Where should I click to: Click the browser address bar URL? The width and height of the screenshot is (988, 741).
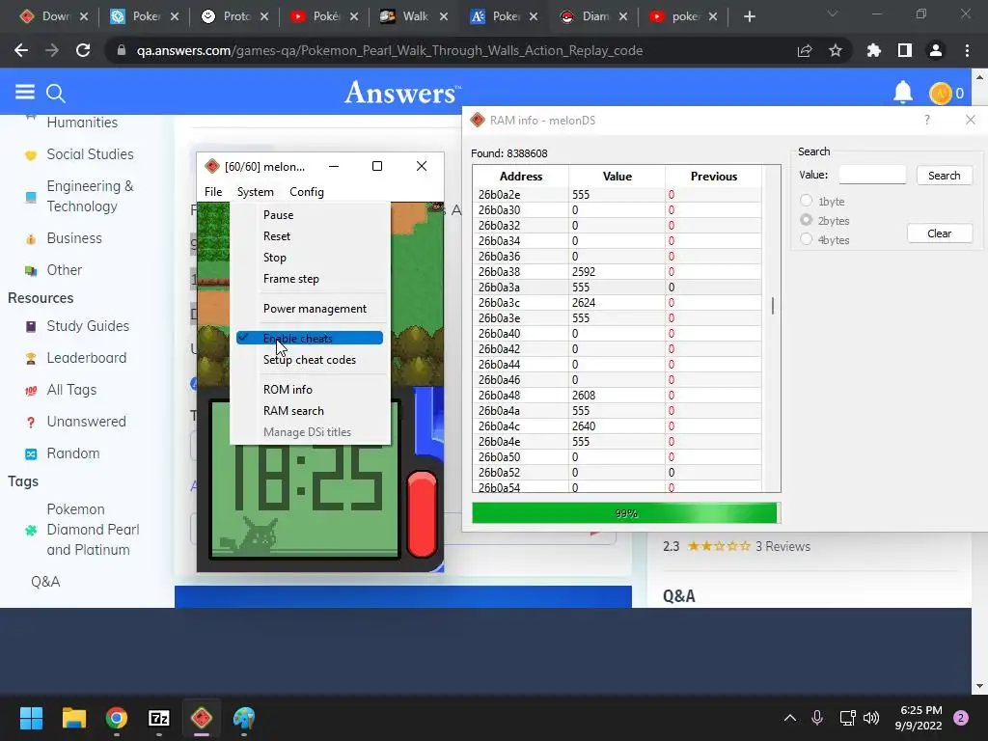[390, 50]
